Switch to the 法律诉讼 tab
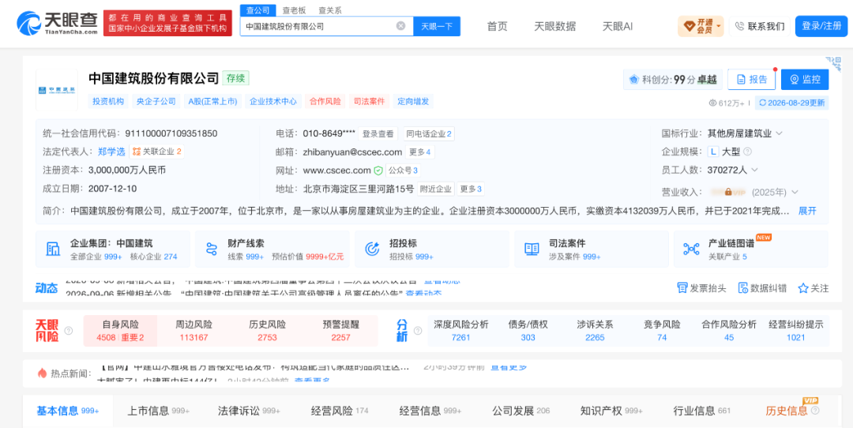Viewport: 853px width, 428px height. (x=249, y=411)
